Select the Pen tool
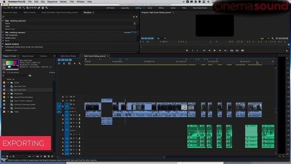The image size is (291, 164). tap(39, 8)
